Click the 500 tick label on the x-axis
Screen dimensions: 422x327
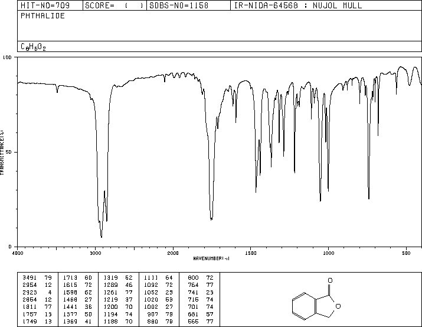[406, 253]
